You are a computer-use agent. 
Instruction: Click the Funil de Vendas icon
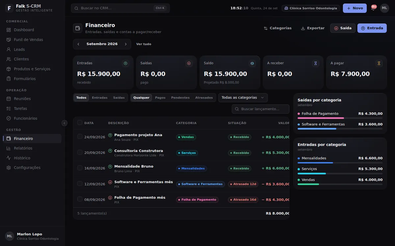click(9, 40)
